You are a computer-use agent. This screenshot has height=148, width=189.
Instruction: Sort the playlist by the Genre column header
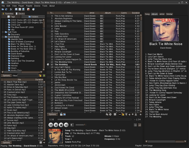pyautogui.click(x=124, y=13)
